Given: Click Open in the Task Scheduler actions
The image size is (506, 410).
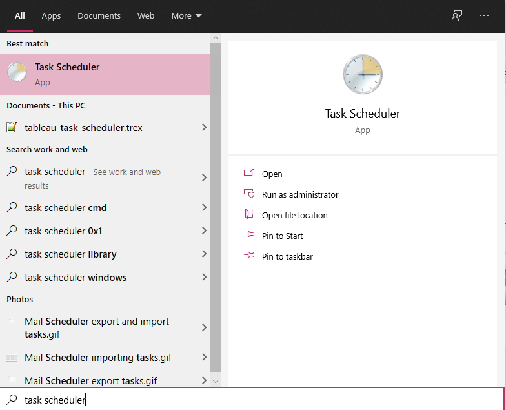Looking at the screenshot, I should click(272, 174).
